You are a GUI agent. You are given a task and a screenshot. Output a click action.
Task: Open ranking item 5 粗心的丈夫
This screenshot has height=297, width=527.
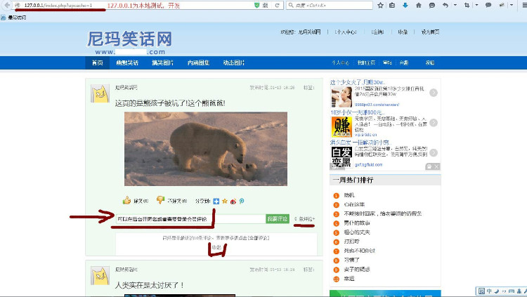[x=356, y=232]
